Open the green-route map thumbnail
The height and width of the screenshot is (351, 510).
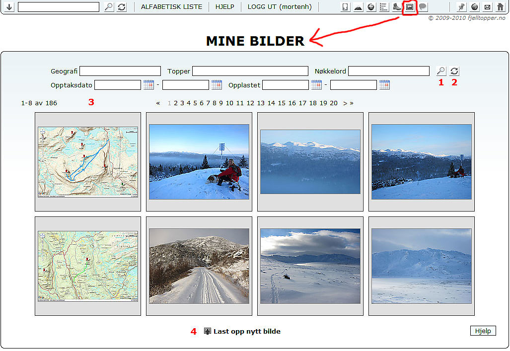pos(88,266)
